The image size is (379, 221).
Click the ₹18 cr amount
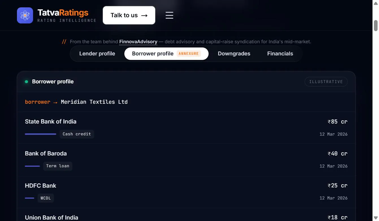337,217
